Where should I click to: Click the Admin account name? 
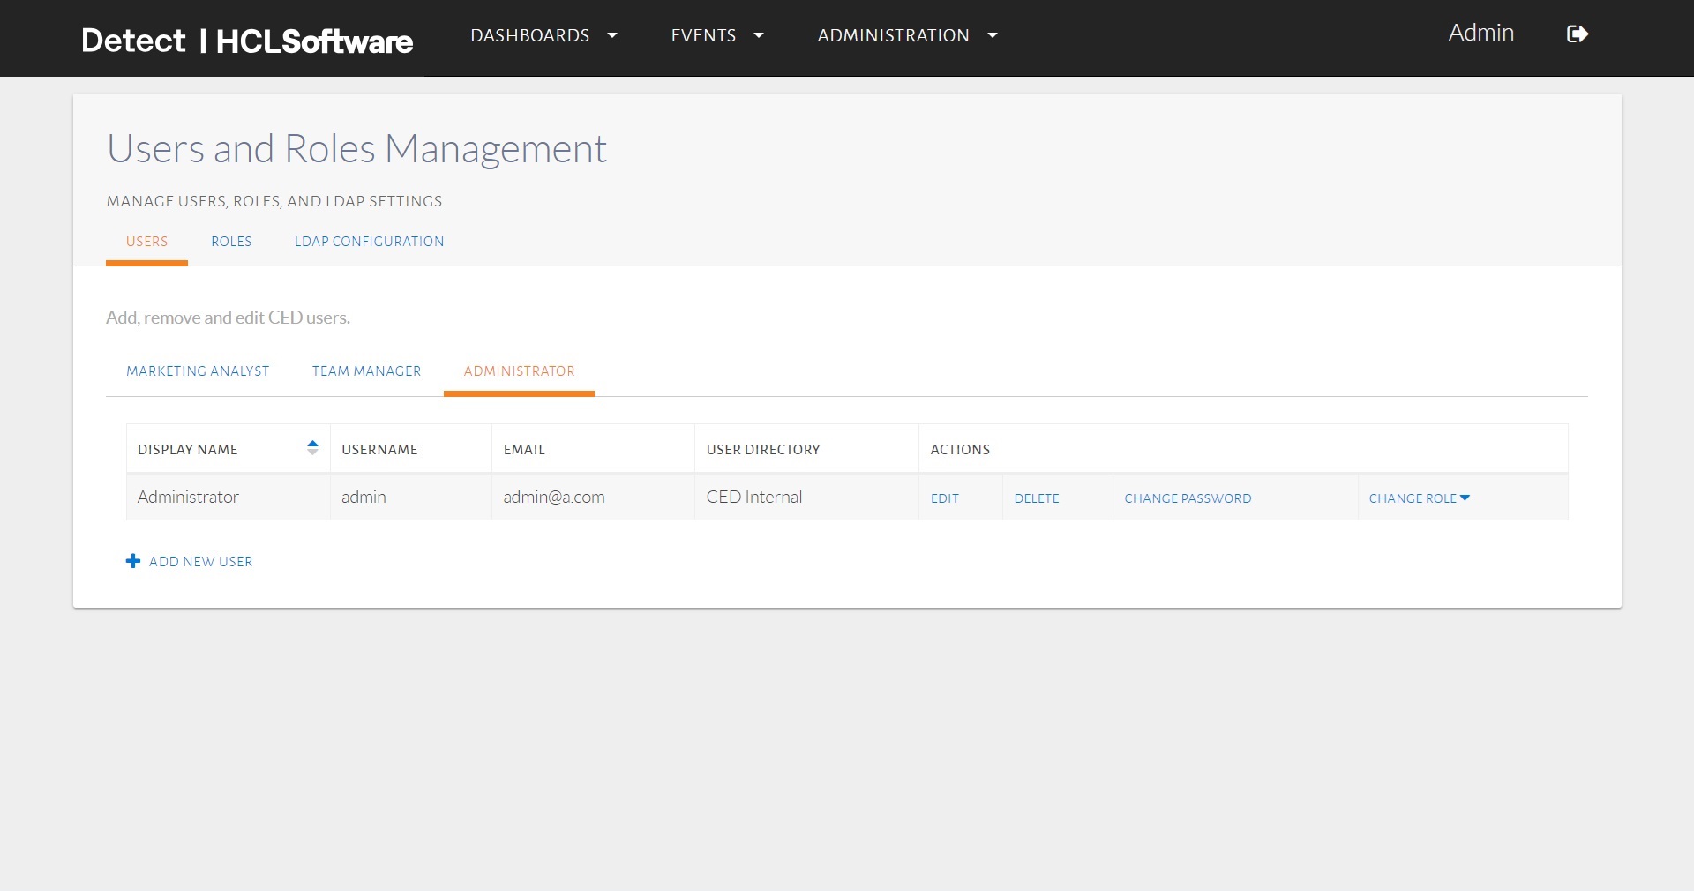point(1480,33)
